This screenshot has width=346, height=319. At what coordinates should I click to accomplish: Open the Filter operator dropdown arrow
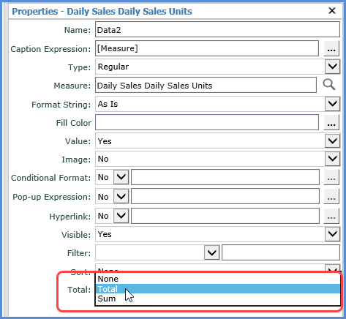click(x=211, y=253)
